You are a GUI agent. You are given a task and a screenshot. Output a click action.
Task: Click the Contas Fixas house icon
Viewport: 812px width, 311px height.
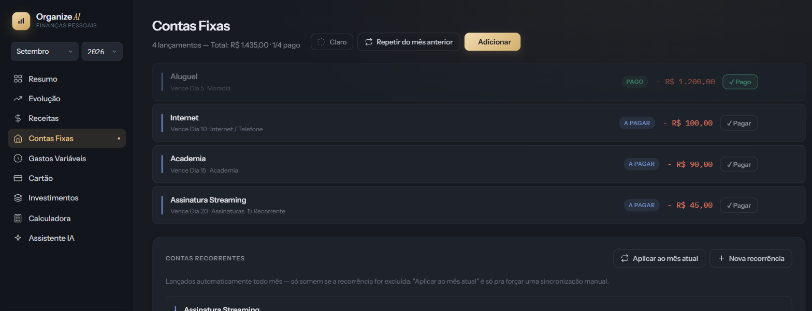pos(18,138)
